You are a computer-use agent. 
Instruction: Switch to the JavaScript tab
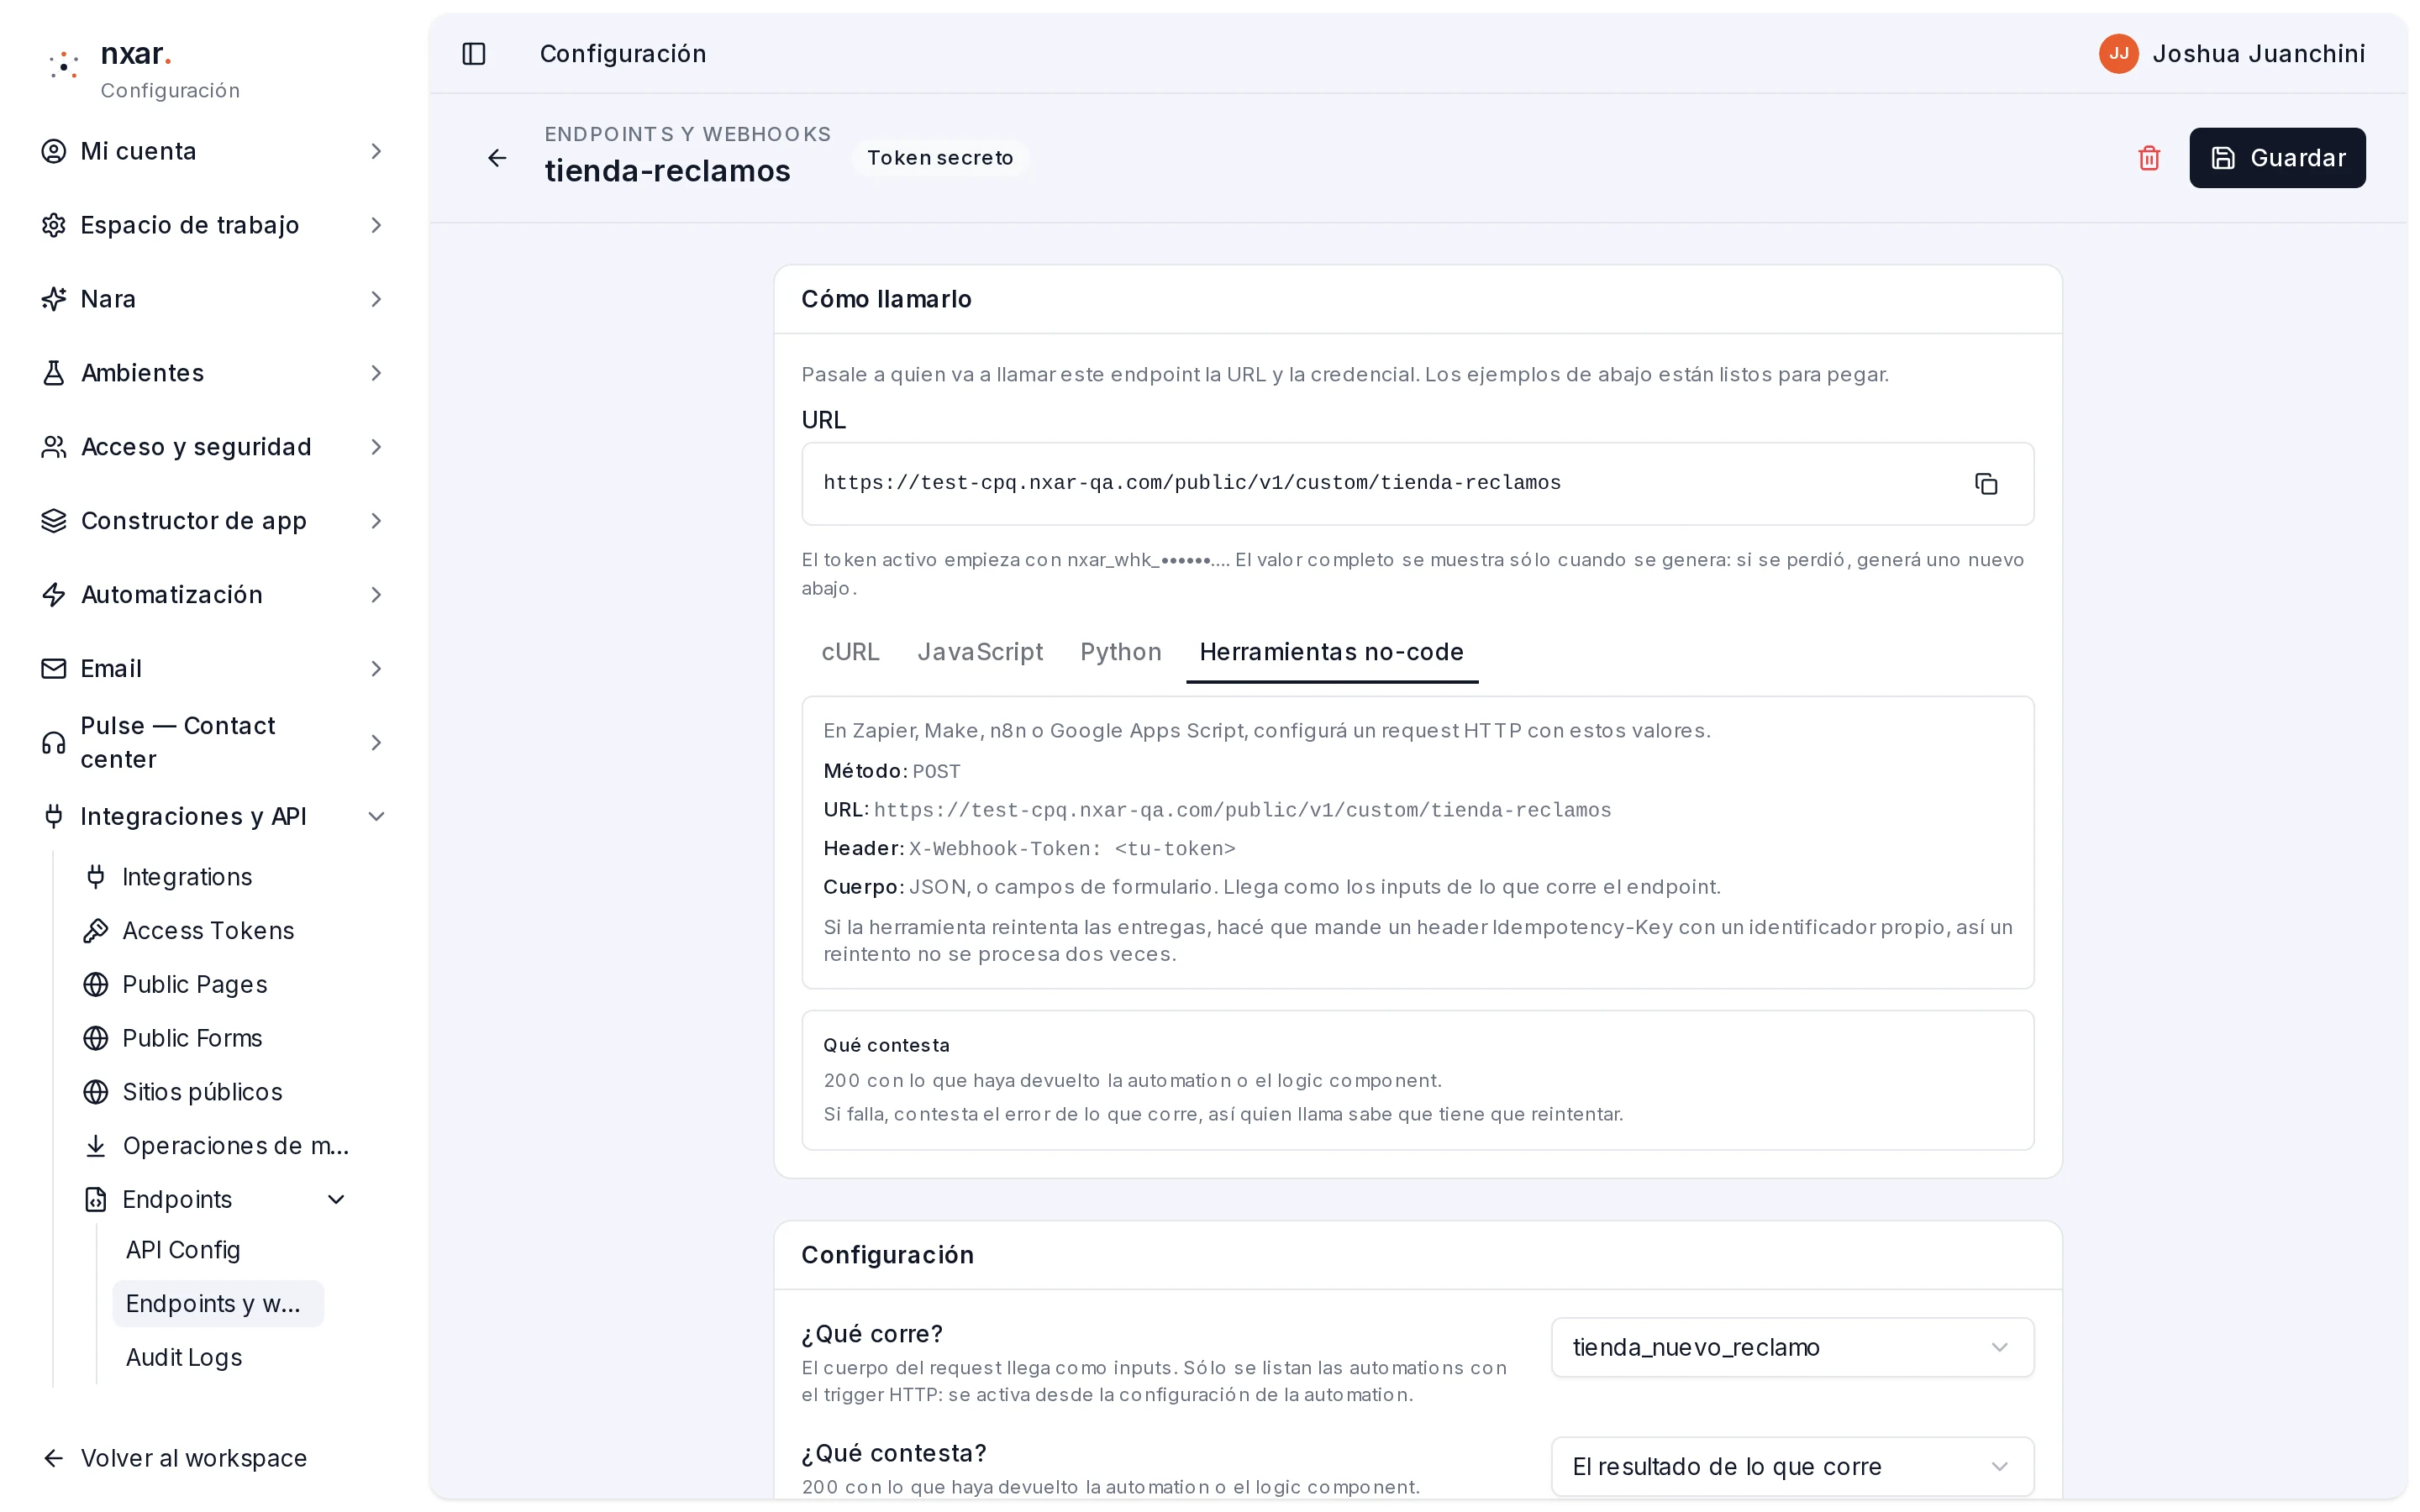coord(980,652)
